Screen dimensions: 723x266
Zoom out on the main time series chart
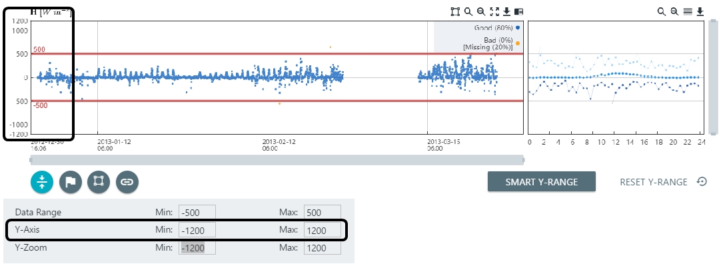pos(481,12)
